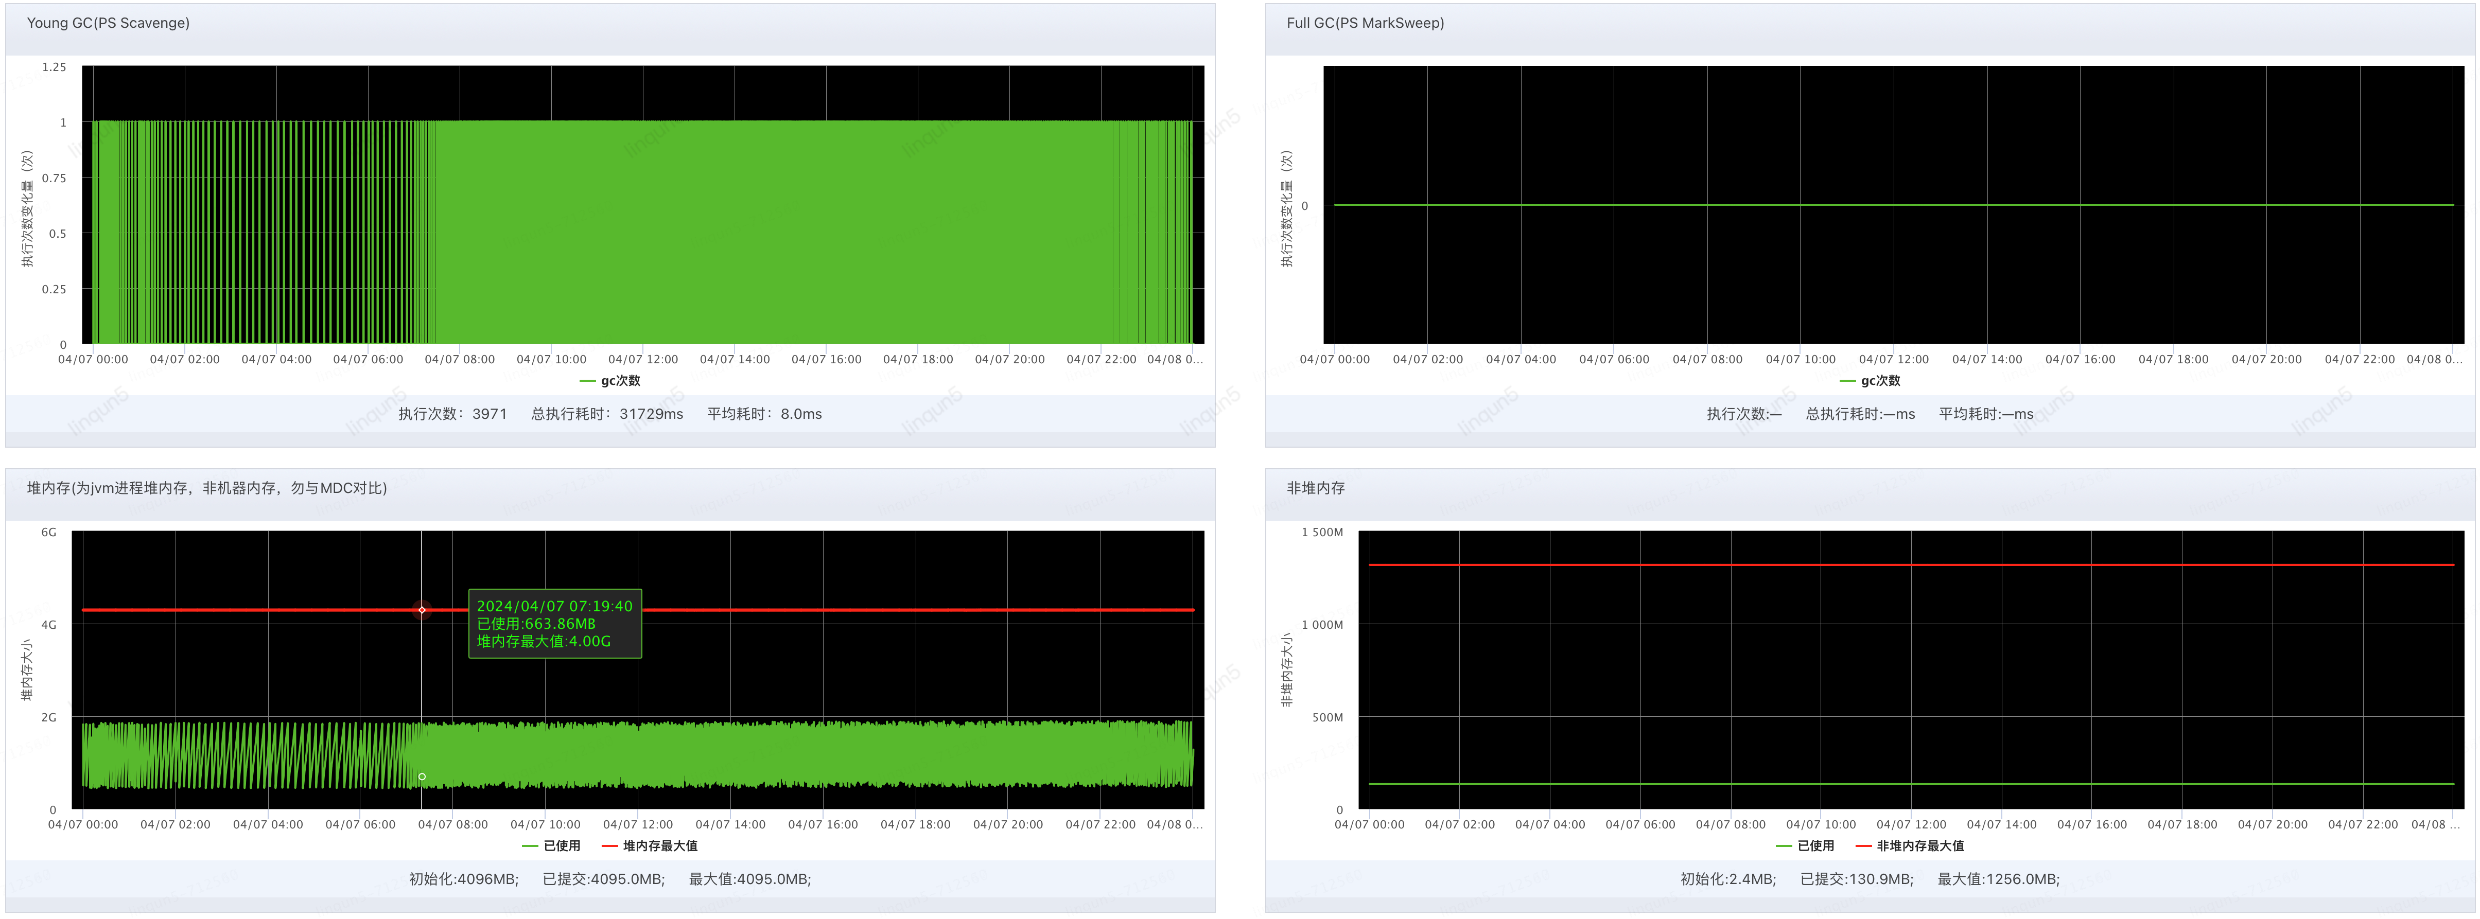Click 执行次数：3971 in Young GC summary

click(x=452, y=414)
